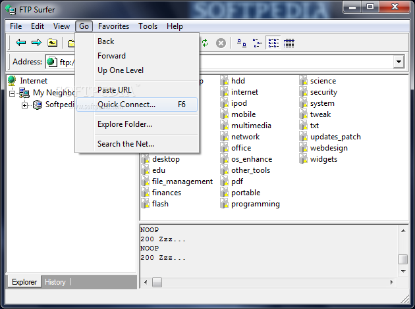The height and width of the screenshot is (309, 415).
Task: Click the Forward arrow toolbar icon
Action: 36,43
